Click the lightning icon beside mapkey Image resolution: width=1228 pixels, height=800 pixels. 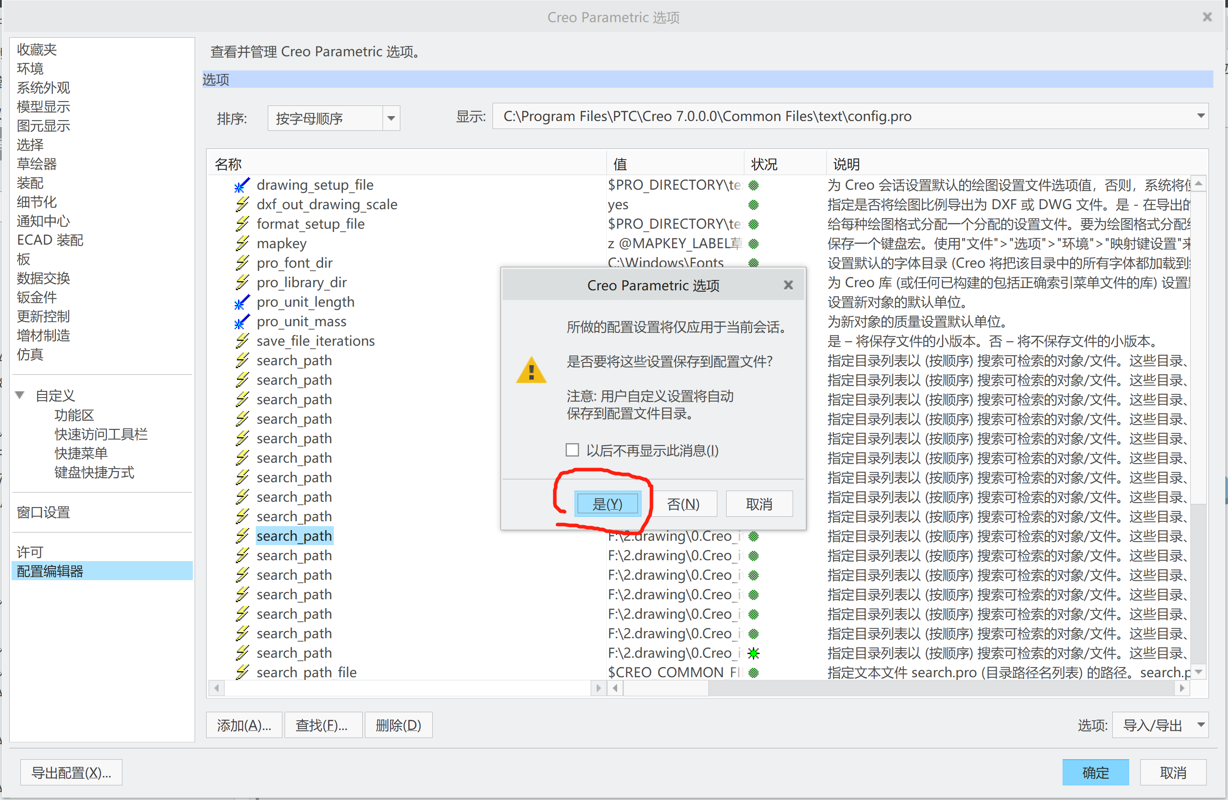242,243
